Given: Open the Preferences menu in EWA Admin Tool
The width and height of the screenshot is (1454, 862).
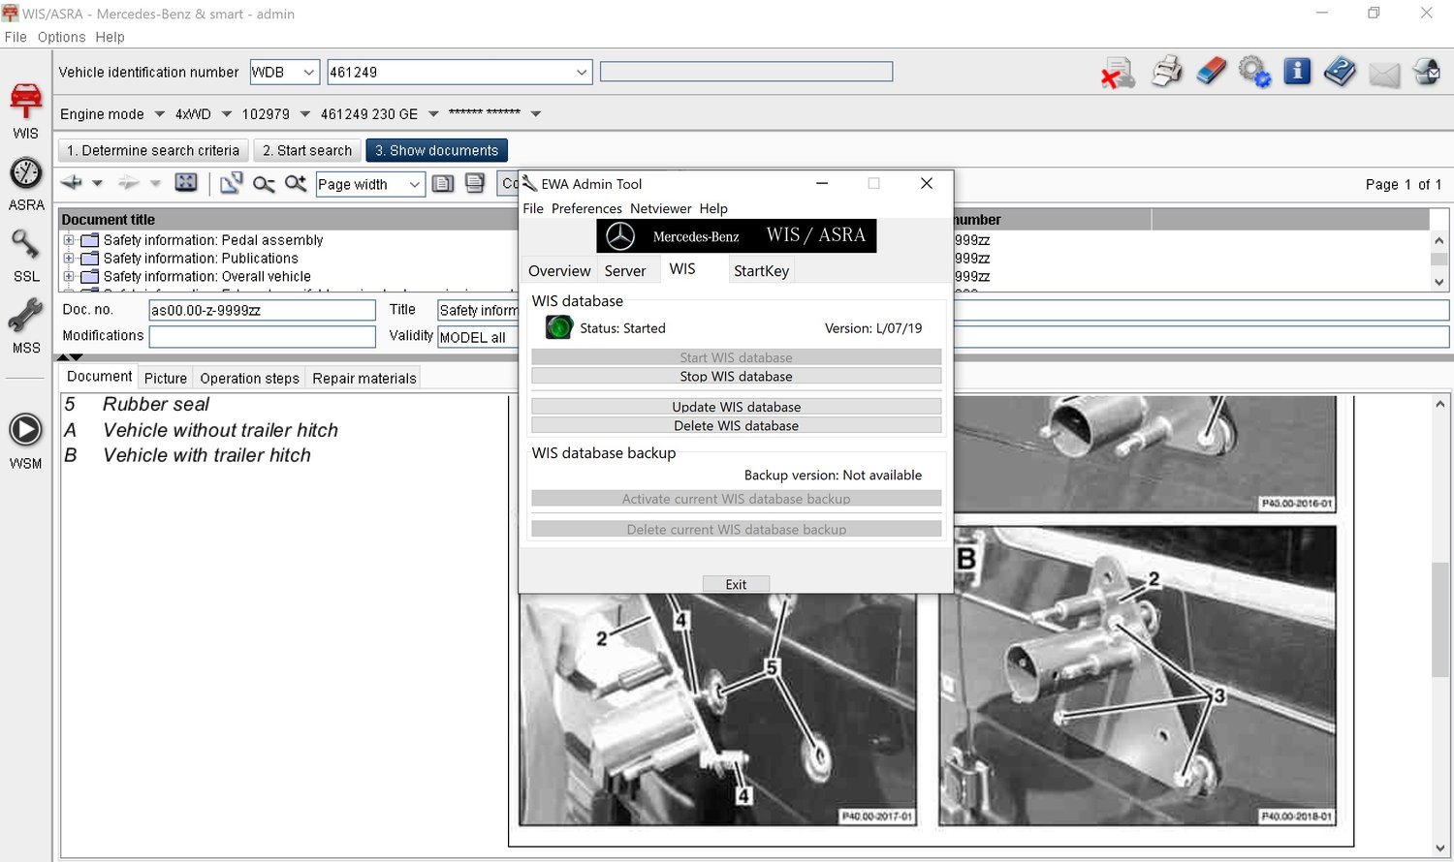Looking at the screenshot, I should 586,208.
